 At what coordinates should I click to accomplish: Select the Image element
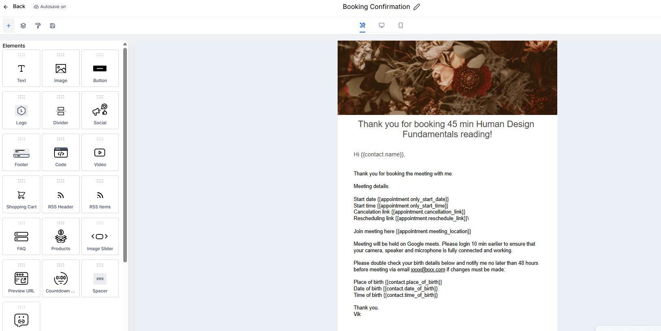[x=61, y=68]
